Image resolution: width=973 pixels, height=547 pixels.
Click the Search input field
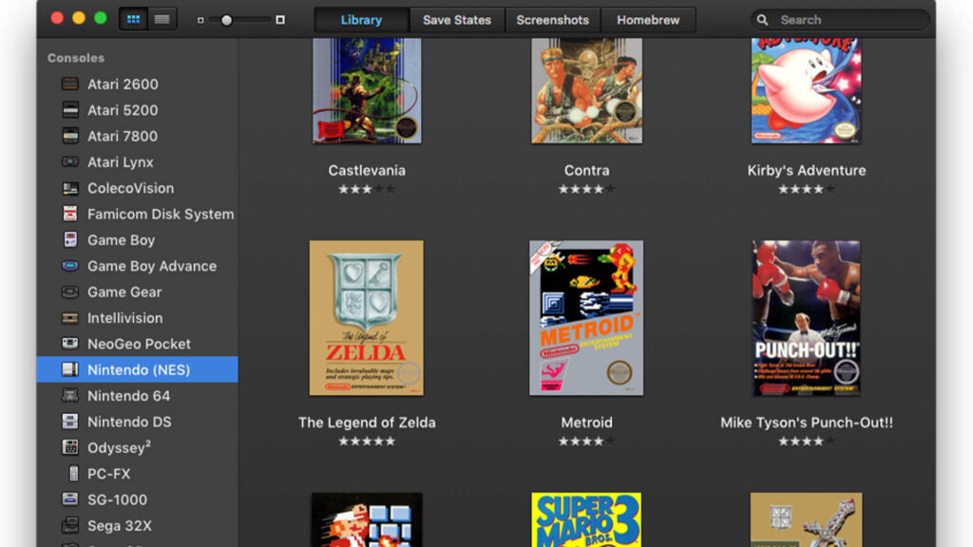(x=840, y=20)
